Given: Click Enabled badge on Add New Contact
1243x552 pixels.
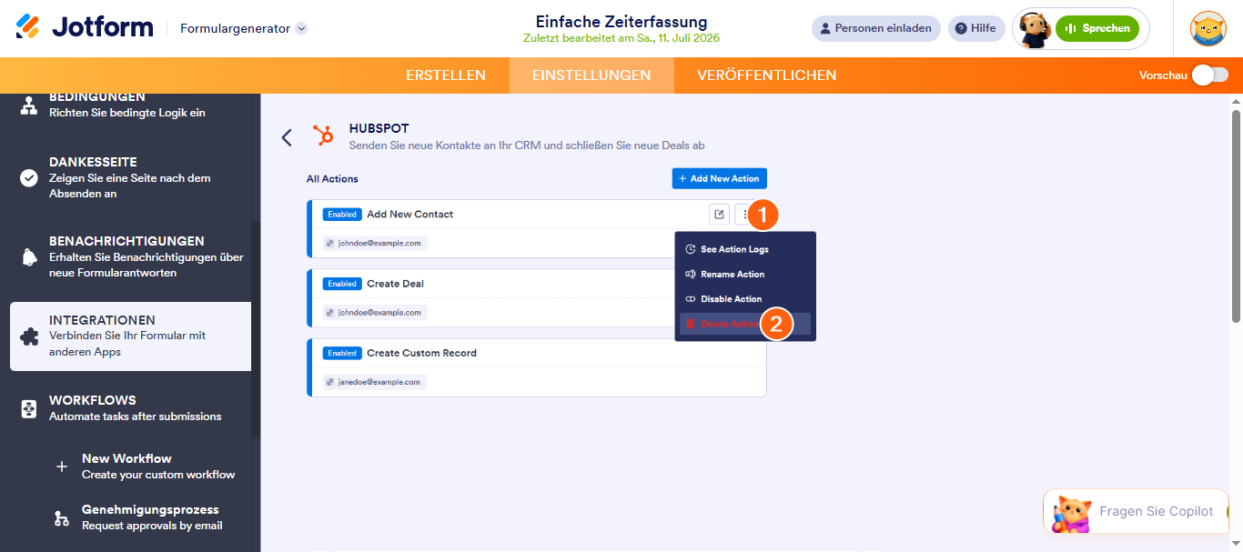Looking at the screenshot, I should (x=342, y=215).
